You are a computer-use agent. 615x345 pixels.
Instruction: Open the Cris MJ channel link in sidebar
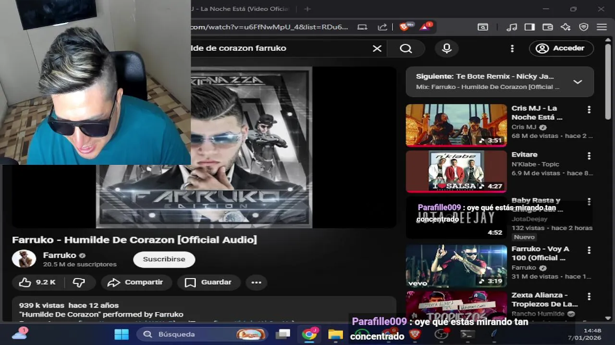[x=524, y=127]
